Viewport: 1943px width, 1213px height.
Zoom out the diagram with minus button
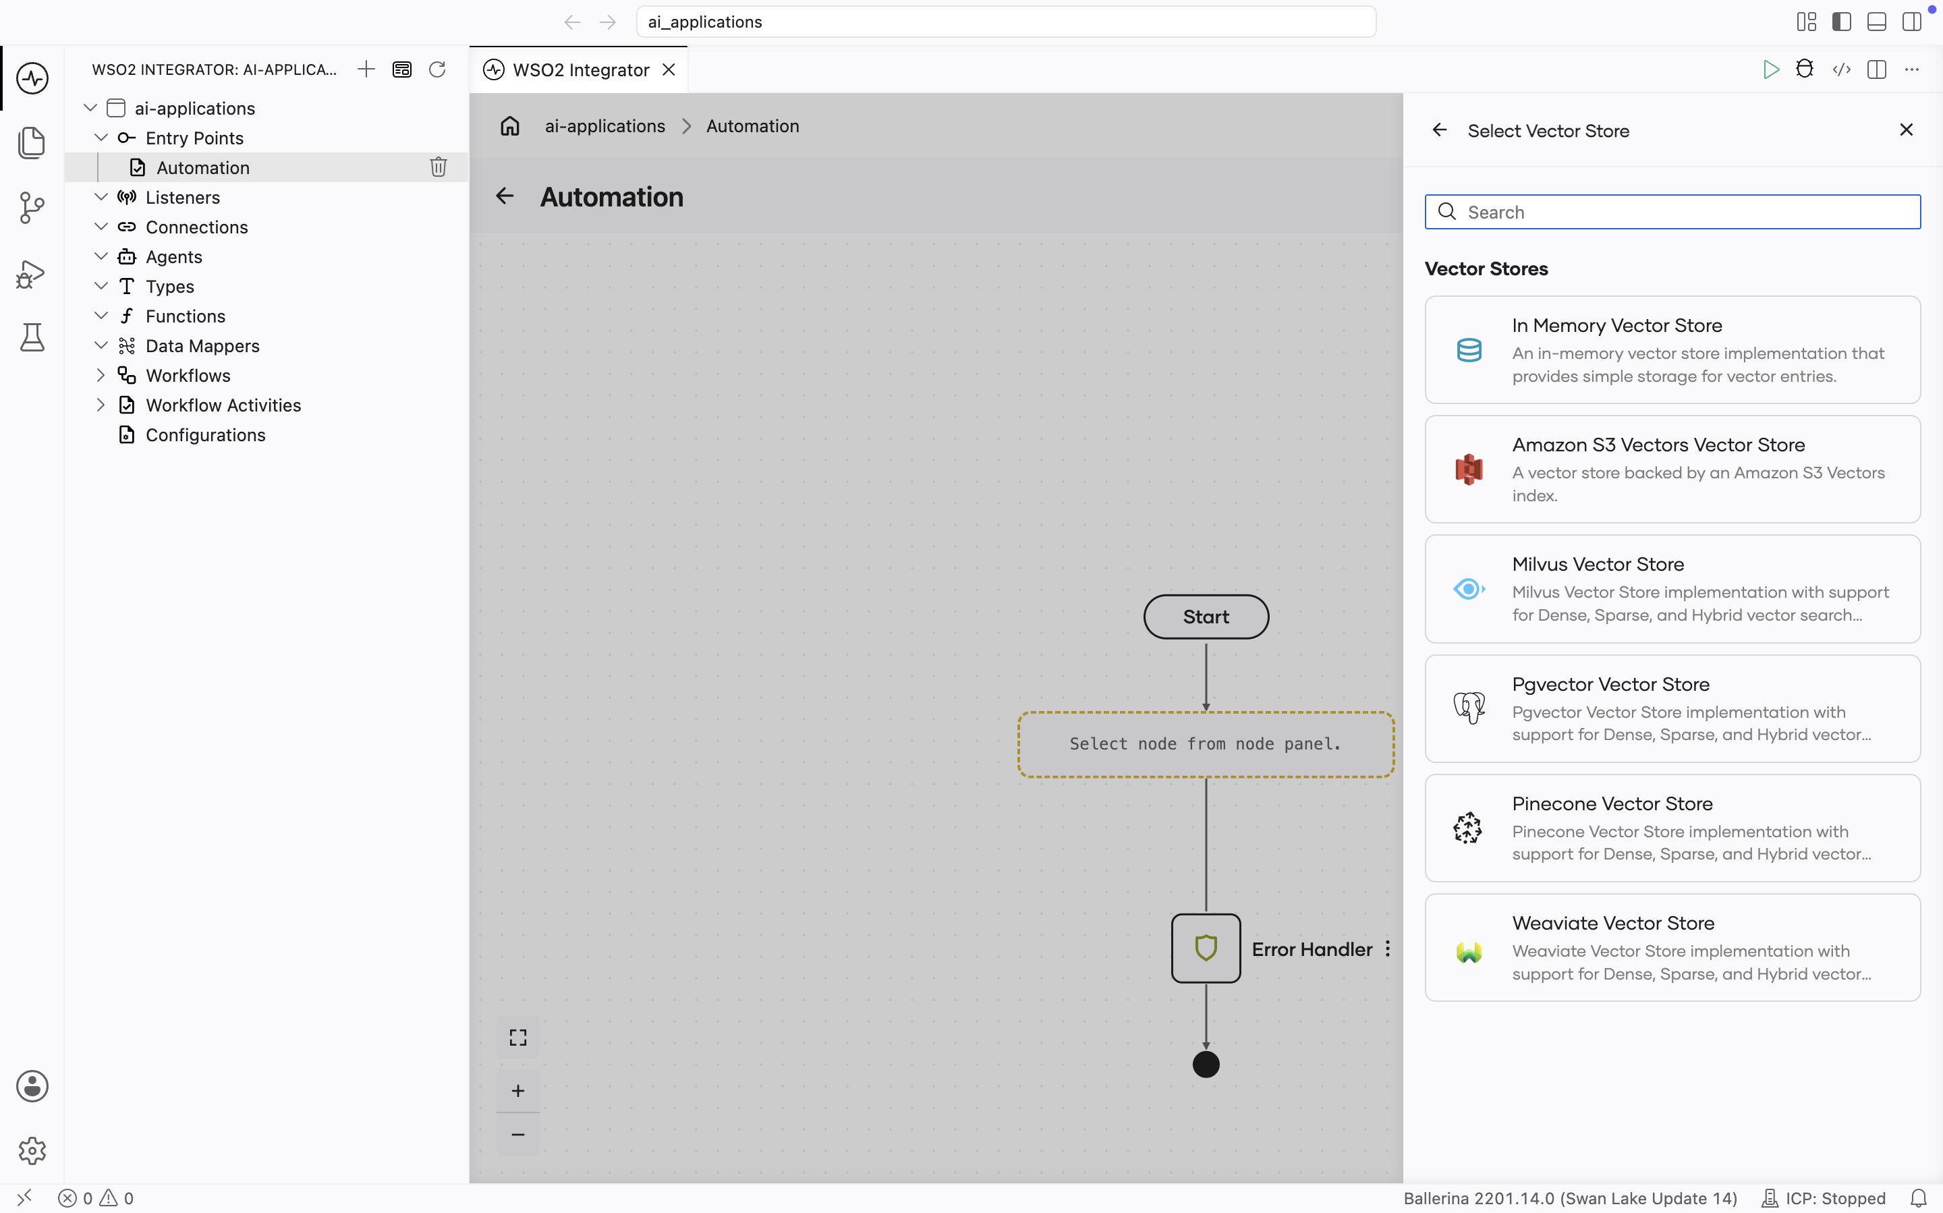(518, 1134)
